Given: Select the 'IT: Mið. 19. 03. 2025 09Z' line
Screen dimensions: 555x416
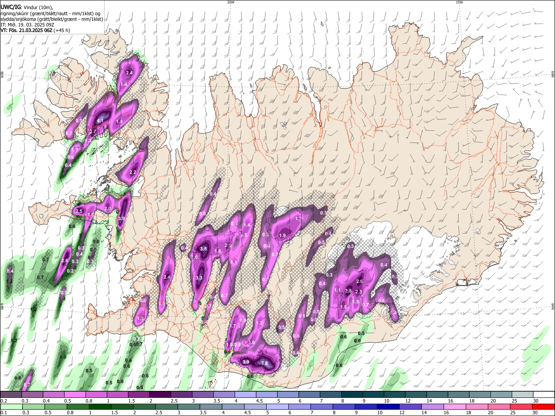Looking at the screenshot, I should click(x=27, y=25).
